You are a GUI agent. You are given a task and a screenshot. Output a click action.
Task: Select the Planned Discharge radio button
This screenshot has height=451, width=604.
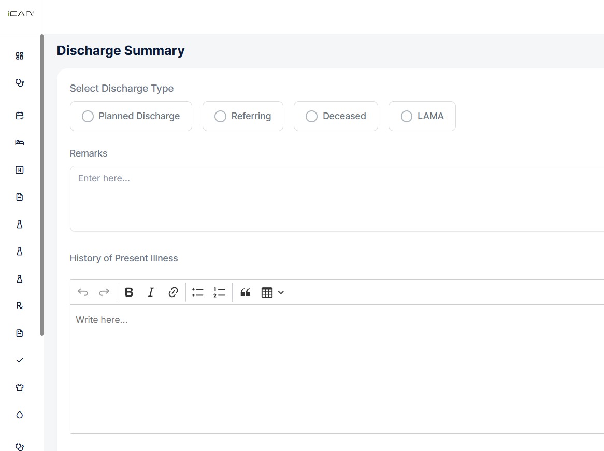[x=88, y=116]
